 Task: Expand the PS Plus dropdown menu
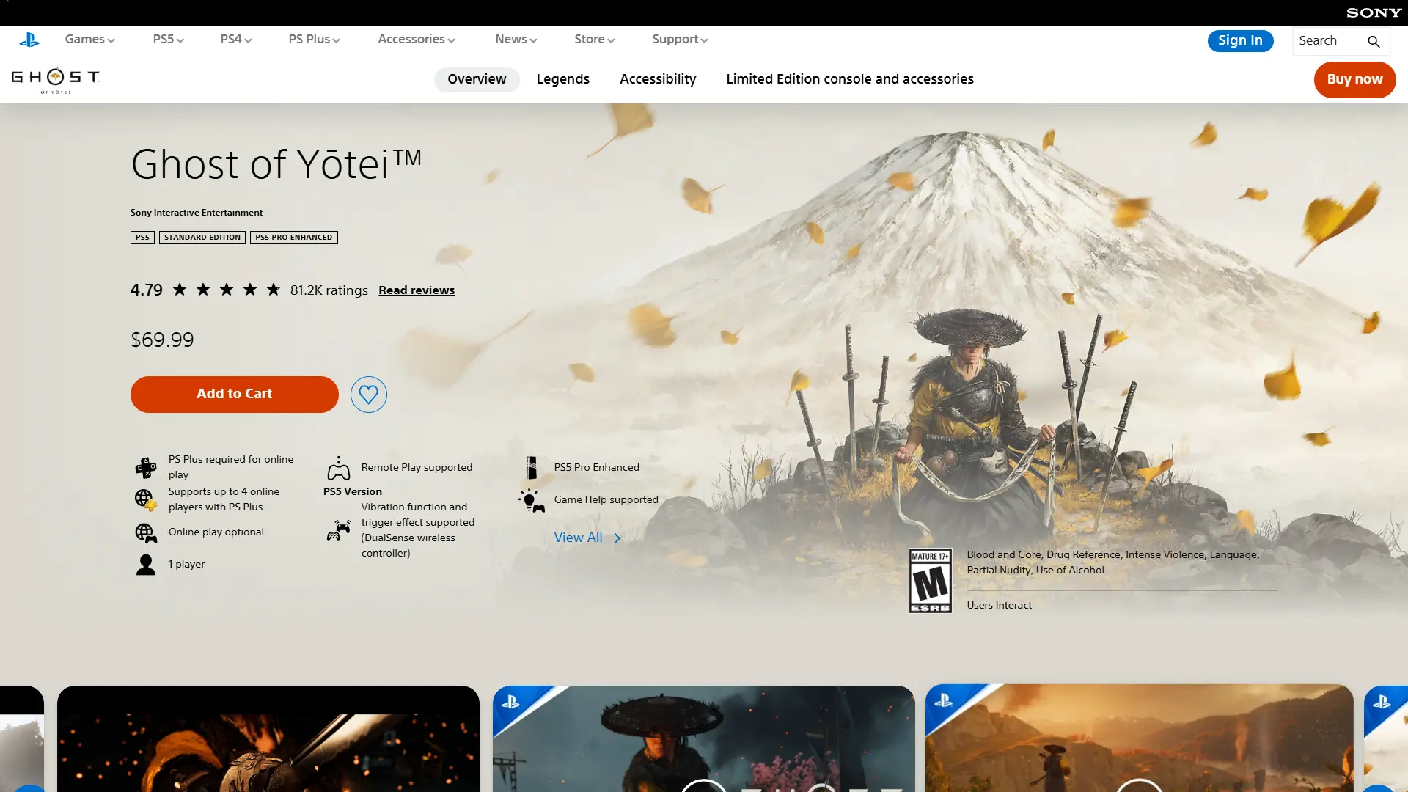coord(314,40)
